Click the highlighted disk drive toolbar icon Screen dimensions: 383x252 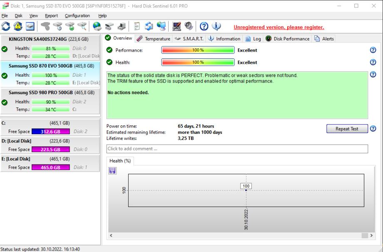pyautogui.click(x=30, y=26)
